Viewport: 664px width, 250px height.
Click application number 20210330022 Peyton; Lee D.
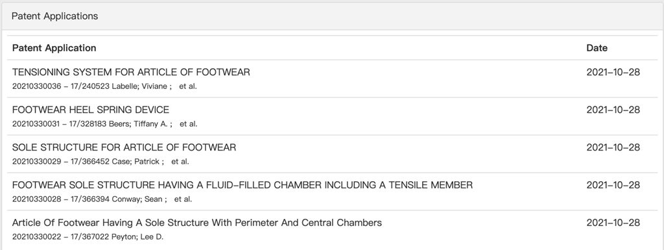coord(88,237)
